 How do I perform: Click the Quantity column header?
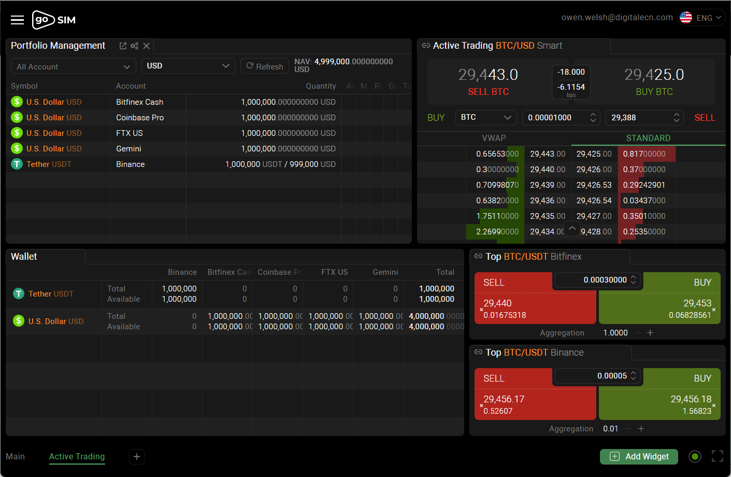321,86
